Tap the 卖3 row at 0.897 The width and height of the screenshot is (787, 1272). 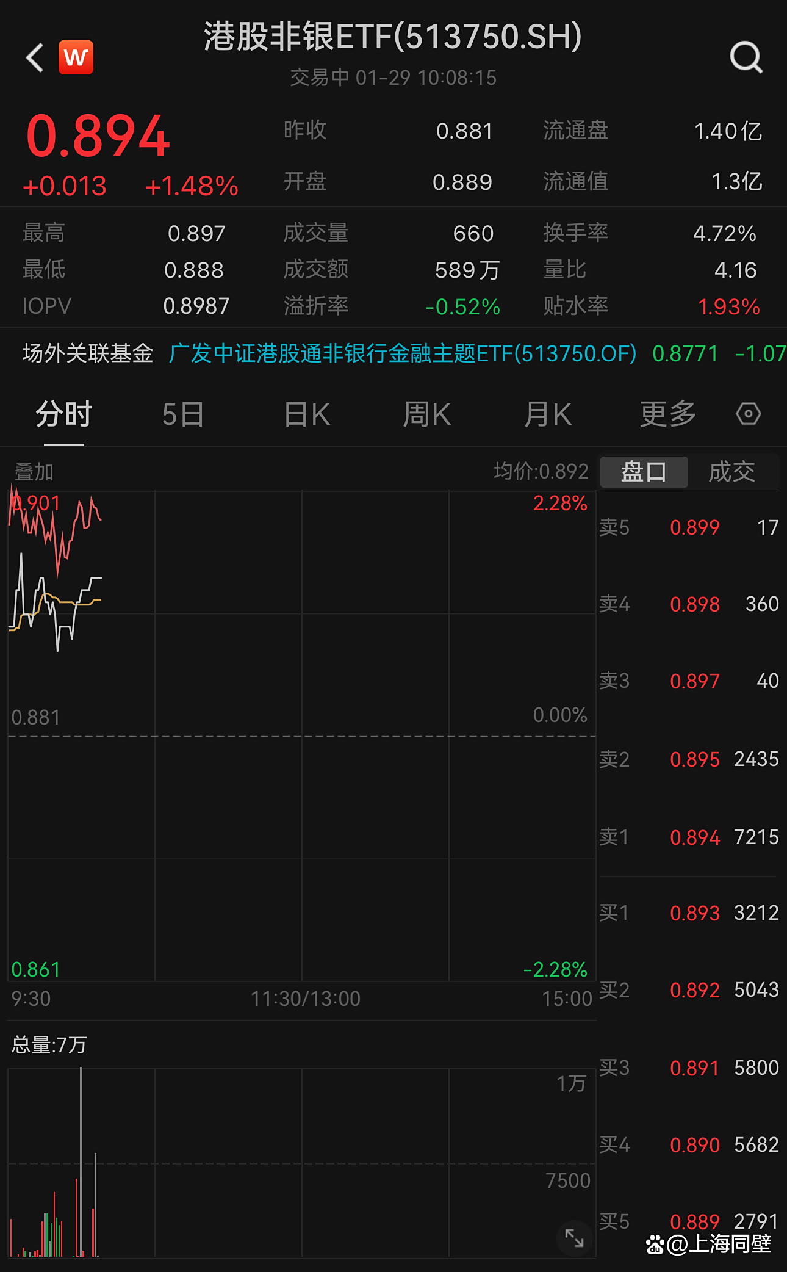689,681
